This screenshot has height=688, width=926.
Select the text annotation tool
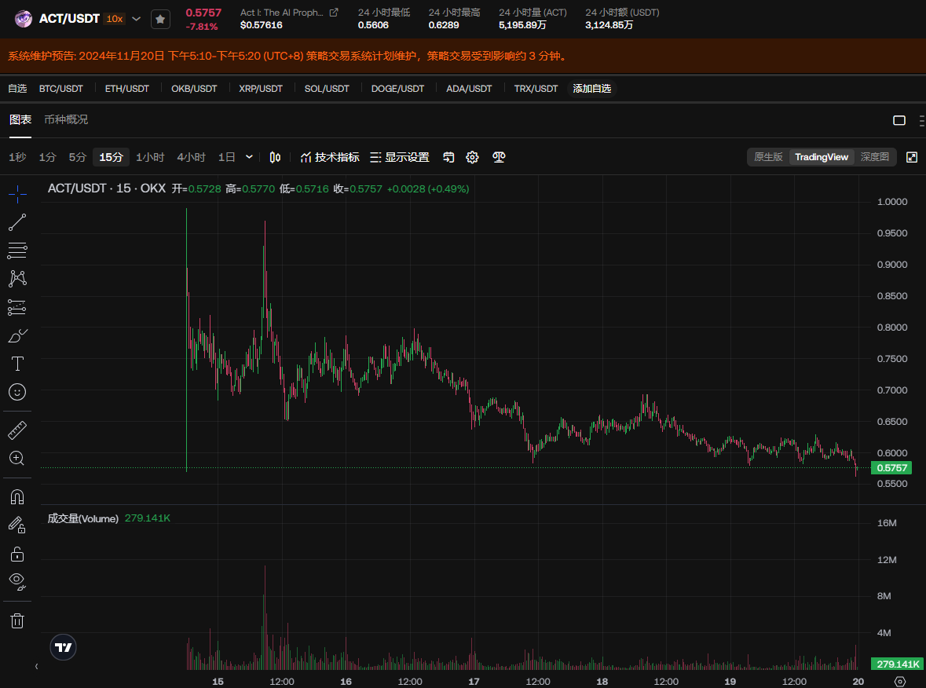(x=17, y=364)
